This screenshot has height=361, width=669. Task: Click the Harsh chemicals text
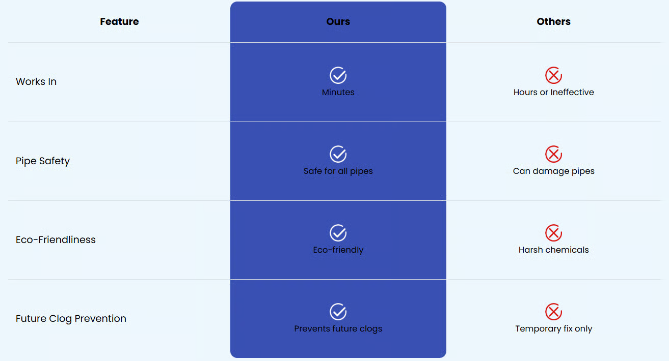[x=553, y=250]
